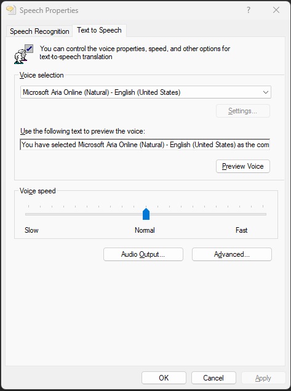Click the Slow speed label
The height and width of the screenshot is (391, 291).
tap(31, 230)
